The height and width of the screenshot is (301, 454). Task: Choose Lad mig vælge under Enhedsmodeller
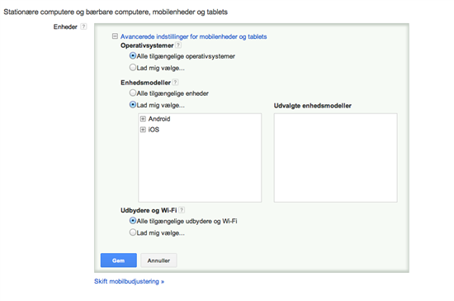tap(133, 105)
